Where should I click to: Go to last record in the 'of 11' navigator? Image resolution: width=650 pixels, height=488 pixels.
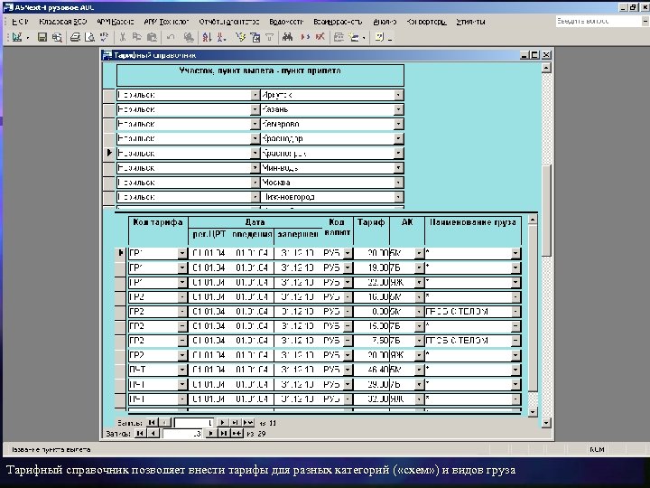click(235, 423)
